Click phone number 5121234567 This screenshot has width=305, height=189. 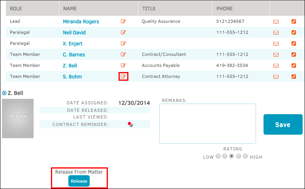230,21
